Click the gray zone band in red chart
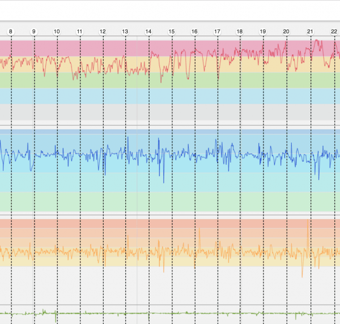The image size is (340, 324). (170, 112)
